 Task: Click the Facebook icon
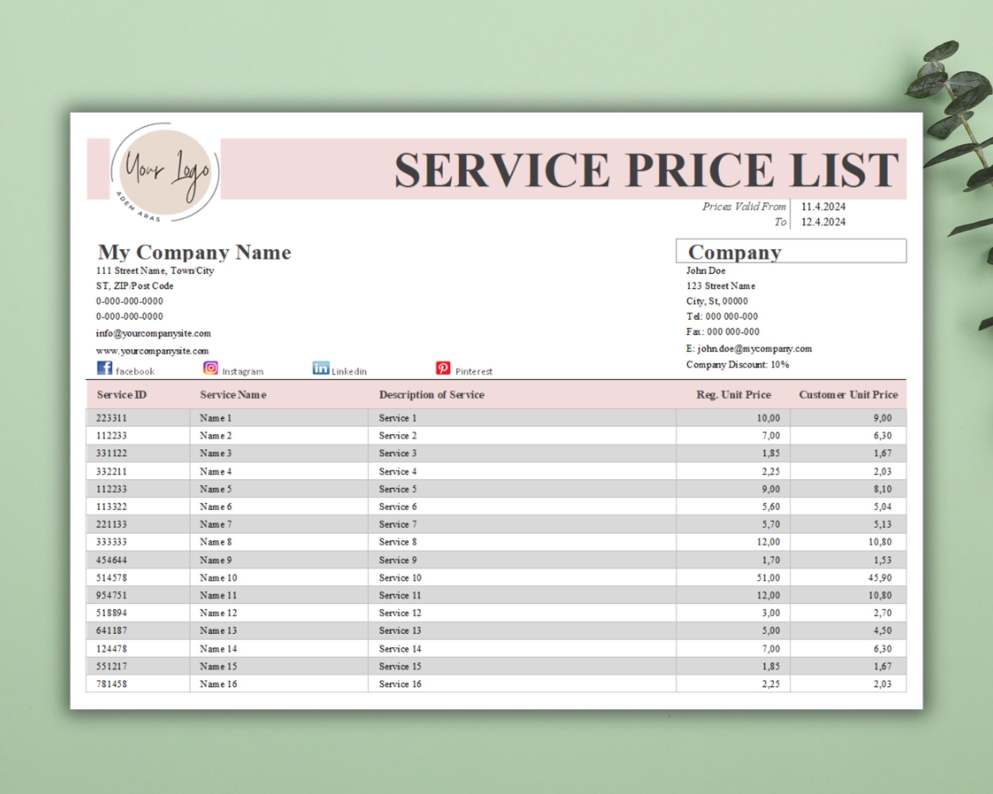[x=105, y=368]
